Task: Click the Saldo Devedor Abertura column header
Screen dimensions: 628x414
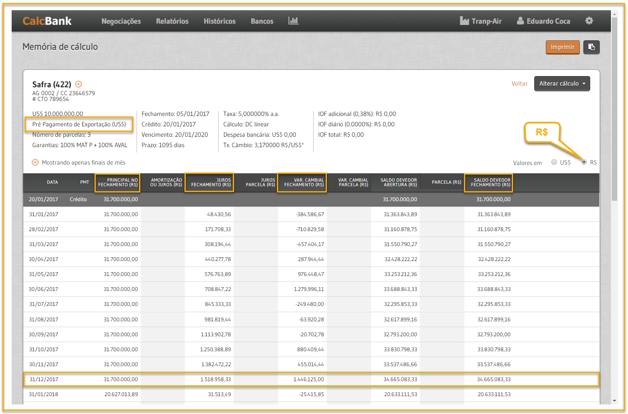Action: (x=398, y=182)
